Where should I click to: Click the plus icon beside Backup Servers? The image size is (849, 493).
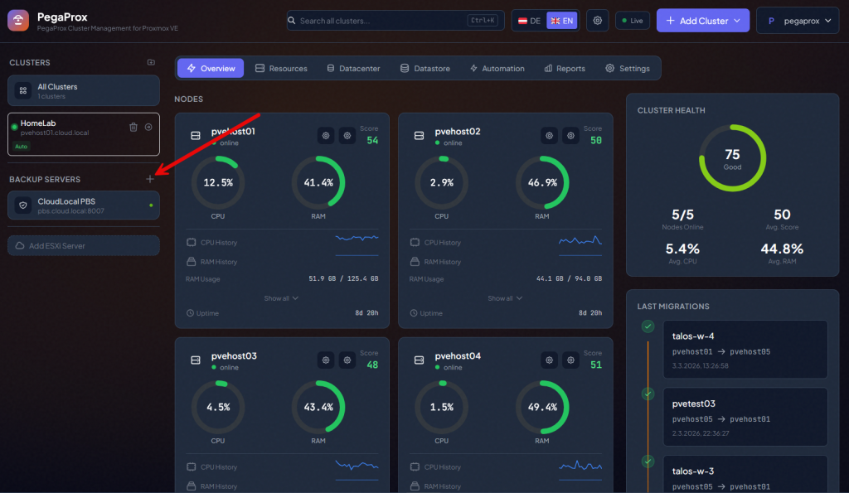click(150, 179)
